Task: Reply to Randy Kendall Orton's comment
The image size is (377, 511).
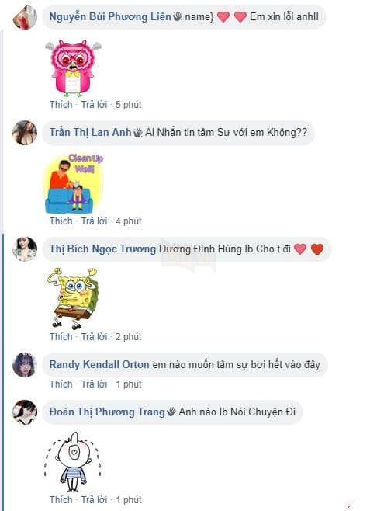Action: (94, 384)
